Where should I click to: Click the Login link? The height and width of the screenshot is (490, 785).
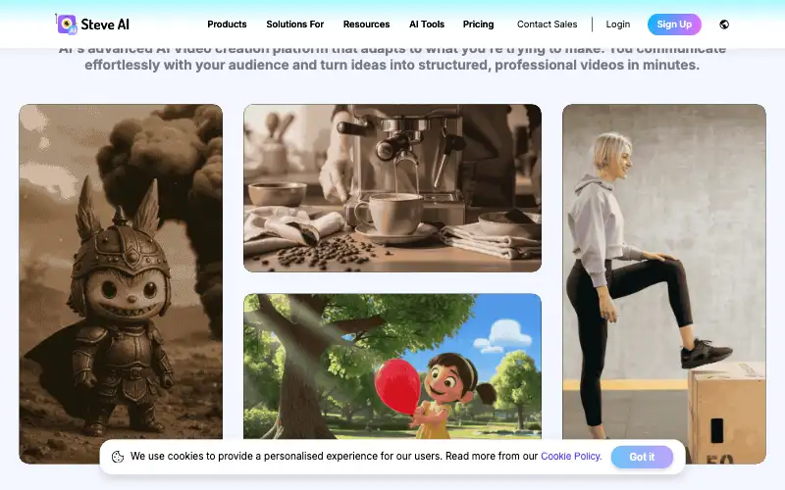pos(618,24)
